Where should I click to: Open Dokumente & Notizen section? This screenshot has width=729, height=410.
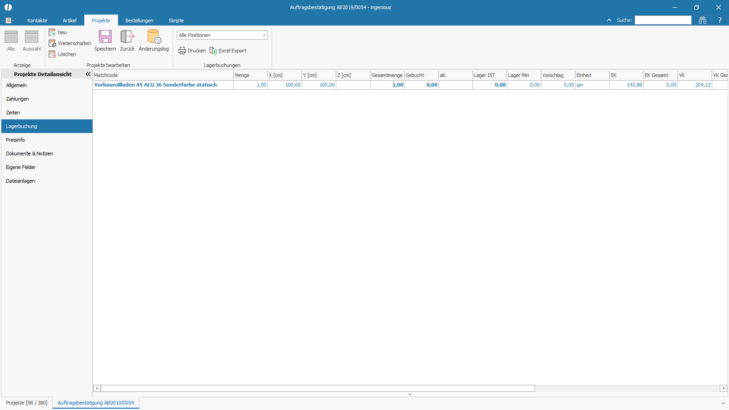coord(47,154)
